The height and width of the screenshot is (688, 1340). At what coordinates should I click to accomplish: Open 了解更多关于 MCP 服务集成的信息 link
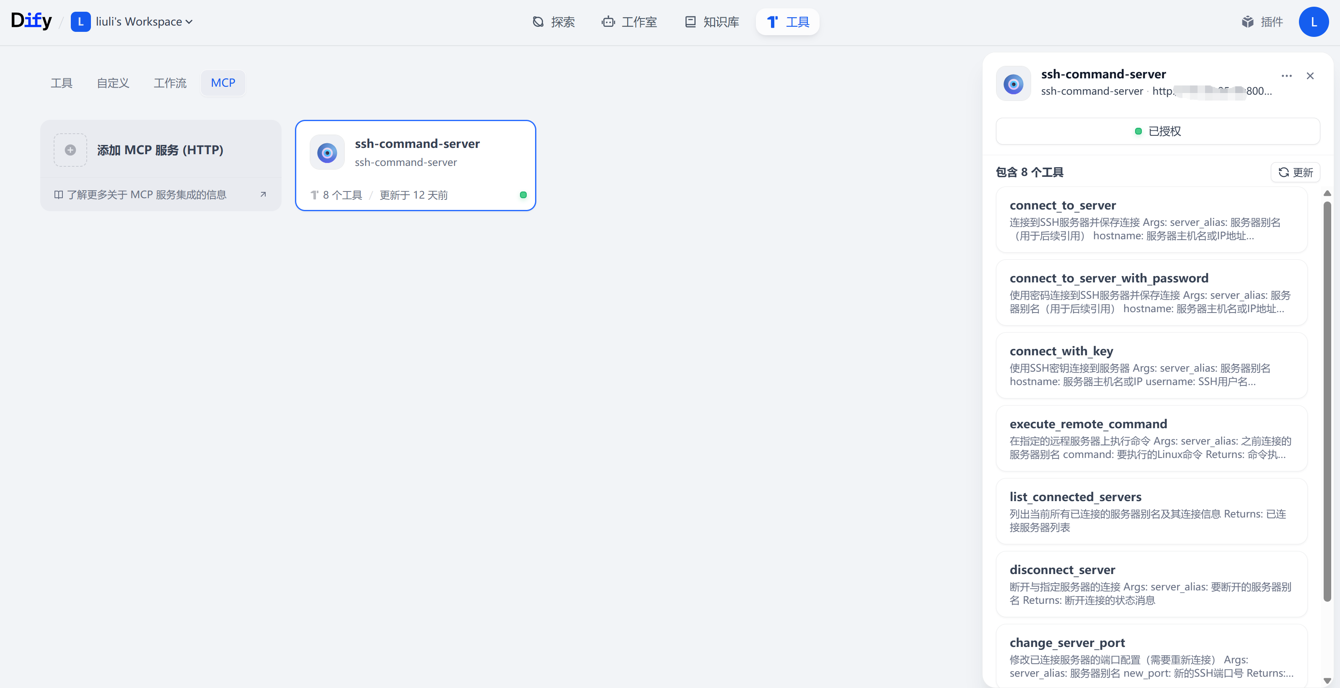147,194
